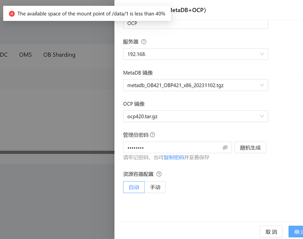Switch to the OMS tab
Viewport: 303px width, 239px height.
(x=25, y=55)
